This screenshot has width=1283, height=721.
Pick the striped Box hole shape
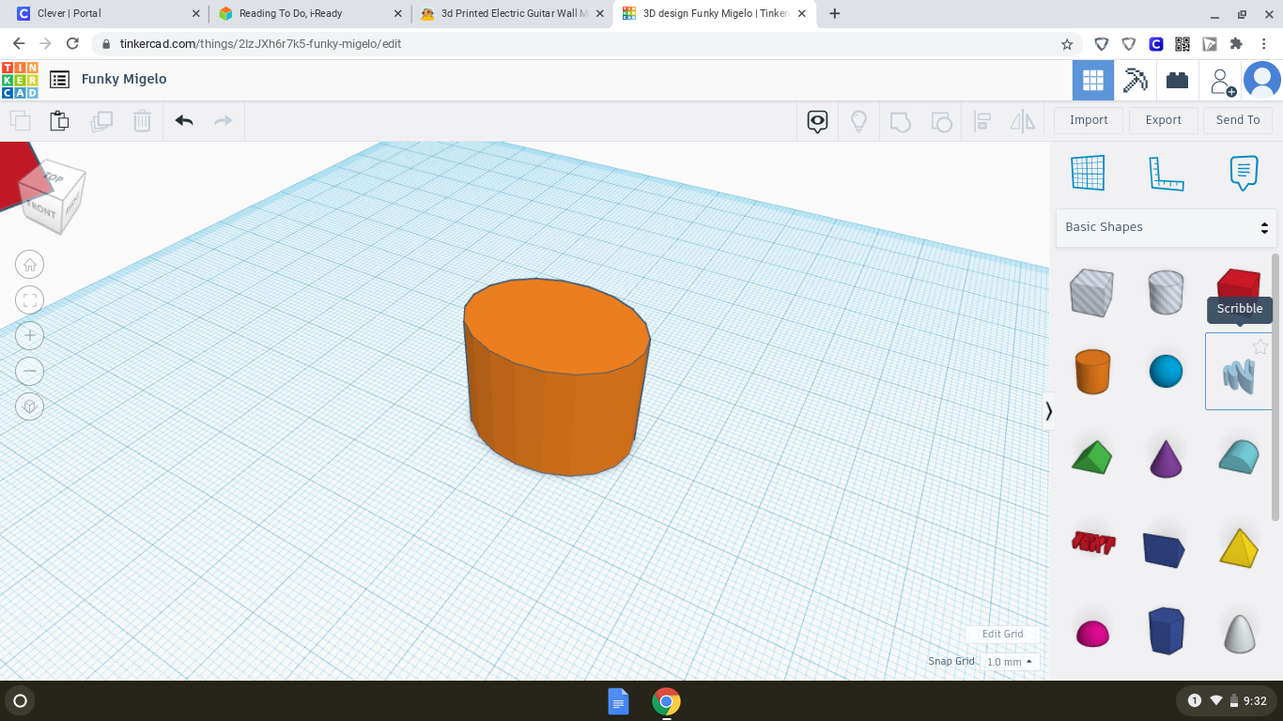click(1091, 293)
